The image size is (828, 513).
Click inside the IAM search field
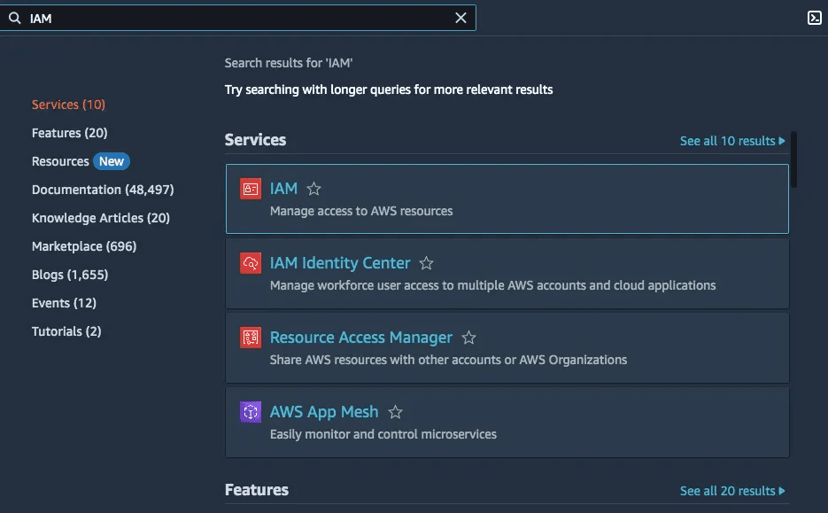pyautogui.click(x=237, y=18)
